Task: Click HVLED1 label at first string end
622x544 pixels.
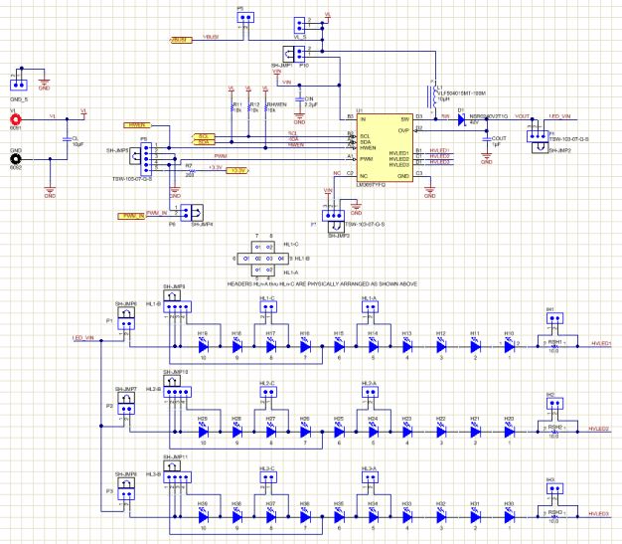Action: pyautogui.click(x=601, y=343)
